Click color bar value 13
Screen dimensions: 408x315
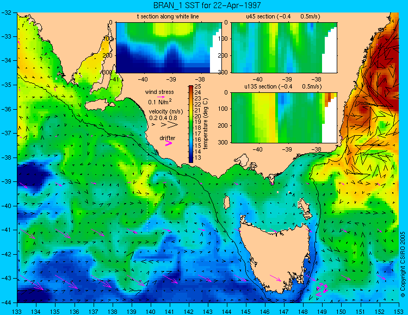click(x=198, y=157)
